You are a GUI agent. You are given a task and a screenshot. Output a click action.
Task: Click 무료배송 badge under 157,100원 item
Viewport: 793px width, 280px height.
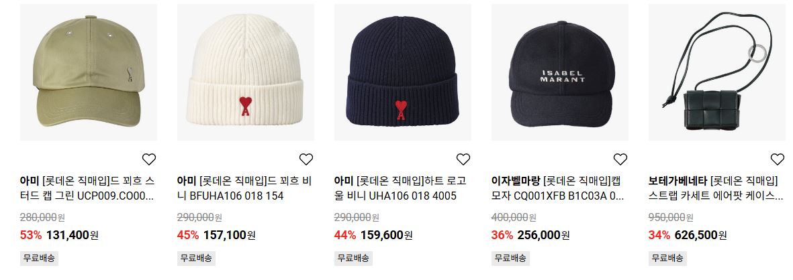196,259
